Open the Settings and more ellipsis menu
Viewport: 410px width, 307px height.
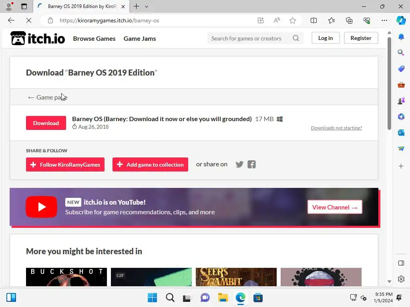click(384, 20)
